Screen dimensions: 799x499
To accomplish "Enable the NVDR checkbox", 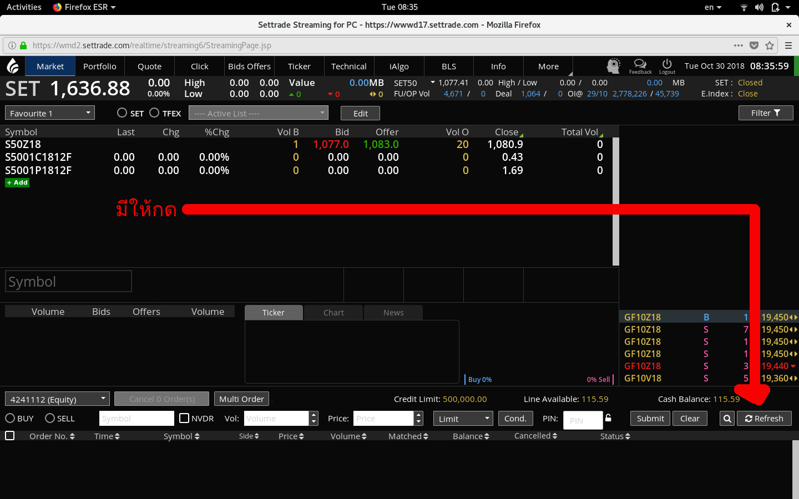I will 184,417.
